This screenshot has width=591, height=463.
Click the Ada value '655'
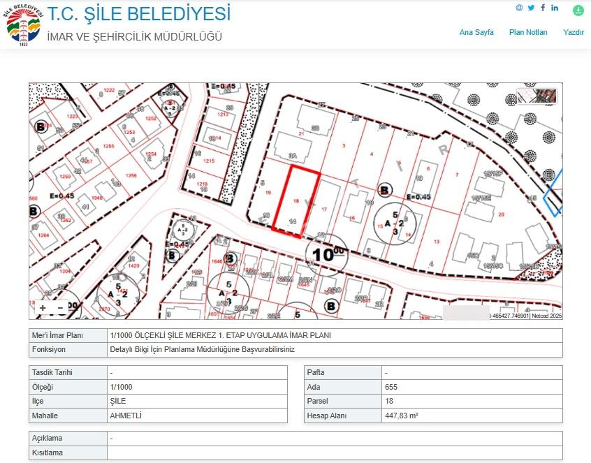[391, 387]
